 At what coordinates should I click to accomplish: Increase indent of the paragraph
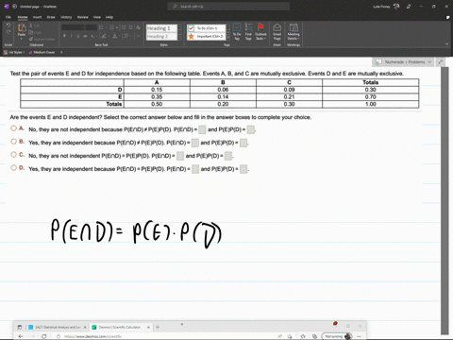[x=130, y=27]
